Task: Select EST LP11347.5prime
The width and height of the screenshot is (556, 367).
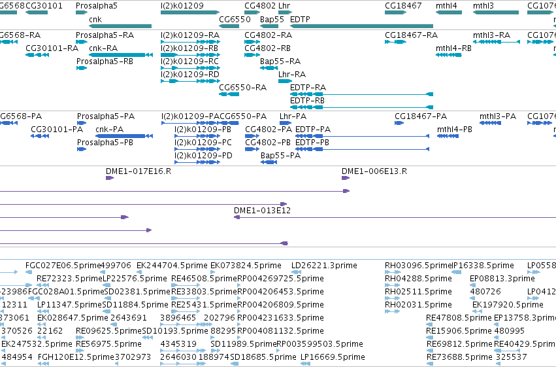Action: [69, 305]
